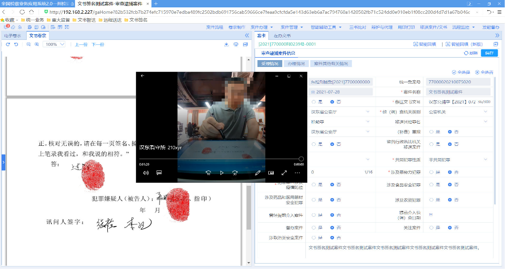The height and width of the screenshot is (269, 505).
Task: Download the document using the toolbar icon
Action: [x=226, y=44]
